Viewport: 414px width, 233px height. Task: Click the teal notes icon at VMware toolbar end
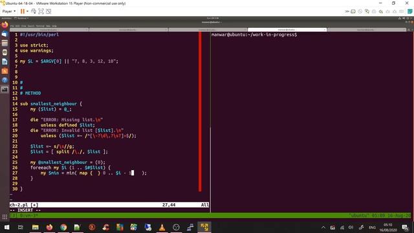(x=409, y=12)
